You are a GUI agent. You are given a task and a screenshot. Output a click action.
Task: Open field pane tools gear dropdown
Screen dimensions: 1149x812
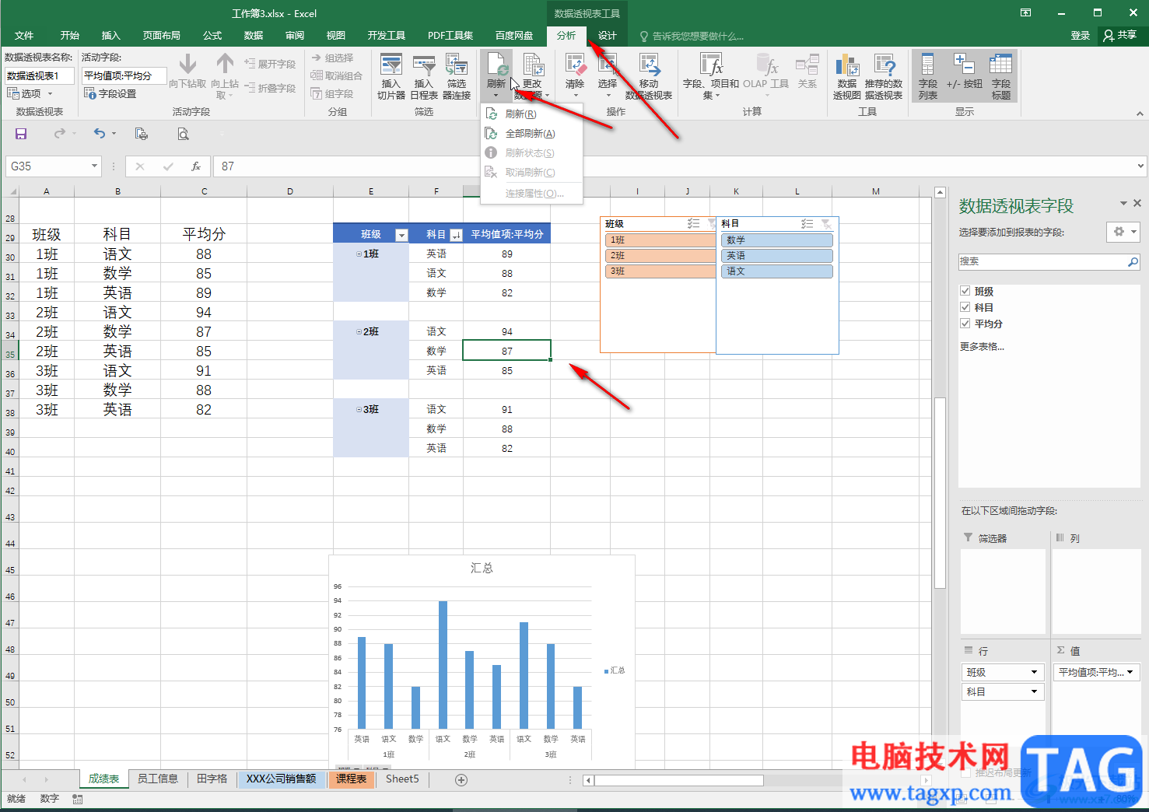[x=1123, y=232]
